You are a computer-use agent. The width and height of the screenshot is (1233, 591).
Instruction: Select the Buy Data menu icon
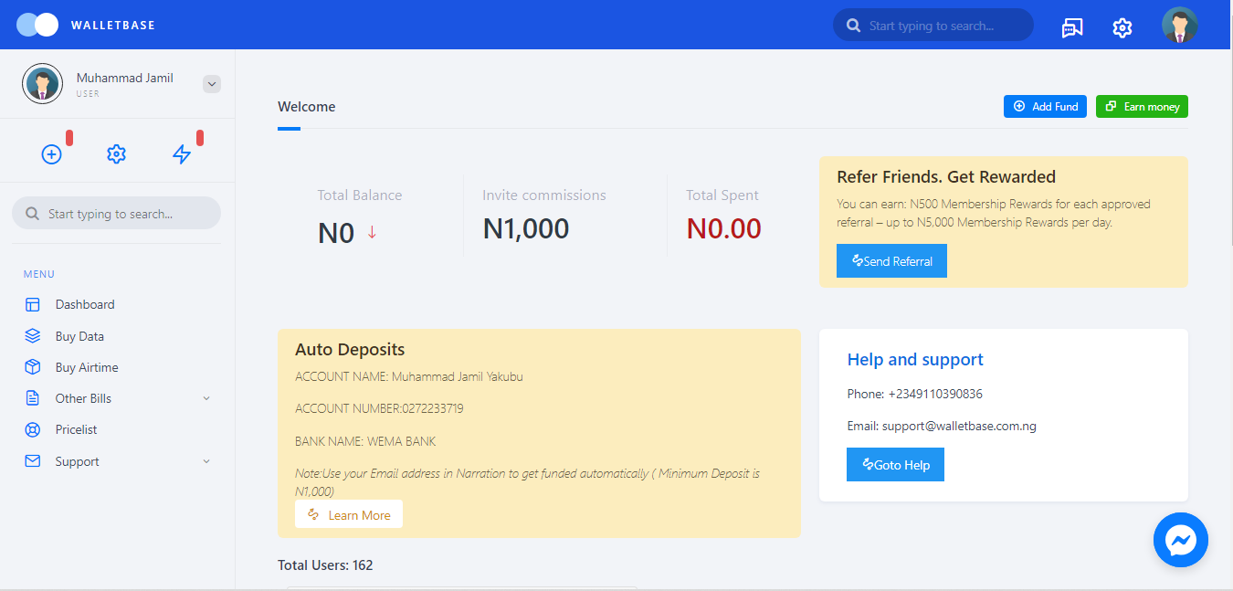[32, 335]
